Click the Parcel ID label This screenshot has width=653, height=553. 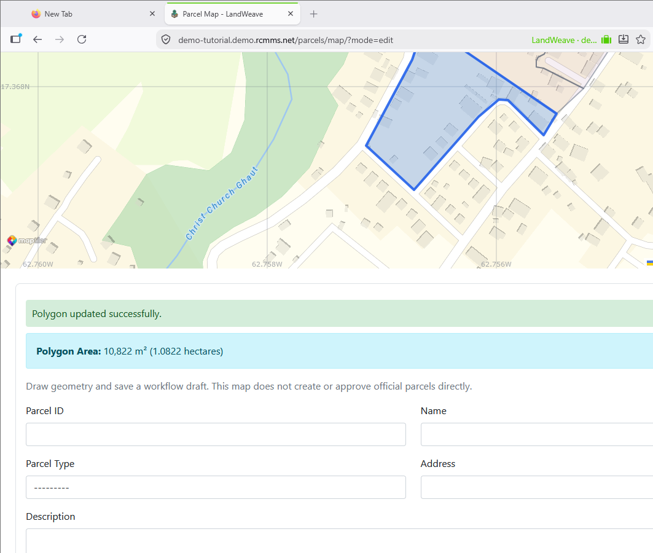pos(45,410)
